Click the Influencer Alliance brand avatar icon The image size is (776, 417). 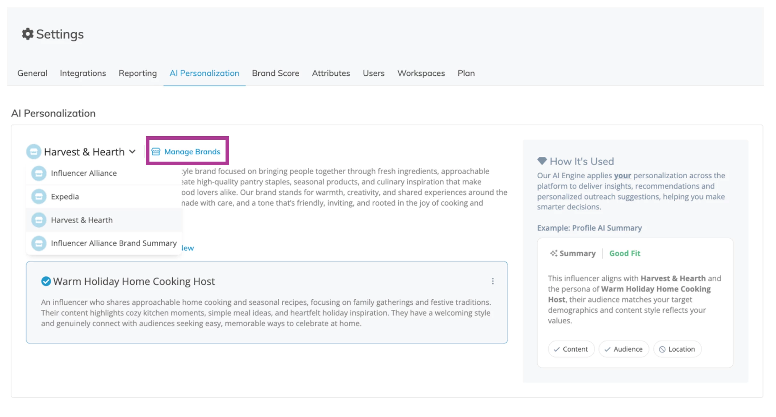point(39,173)
